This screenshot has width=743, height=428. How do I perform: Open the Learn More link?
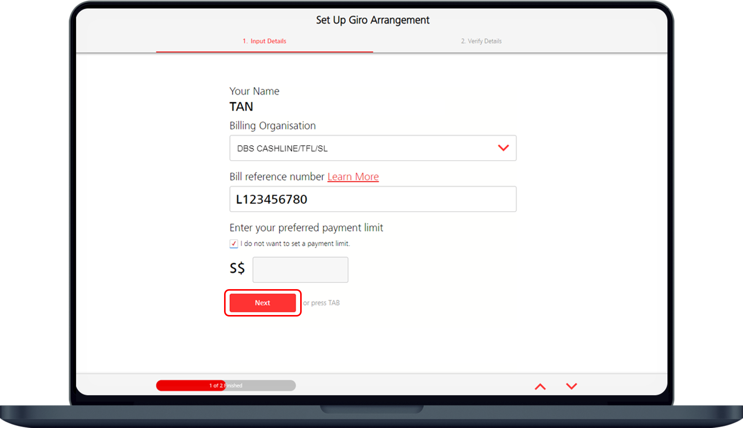coord(353,177)
